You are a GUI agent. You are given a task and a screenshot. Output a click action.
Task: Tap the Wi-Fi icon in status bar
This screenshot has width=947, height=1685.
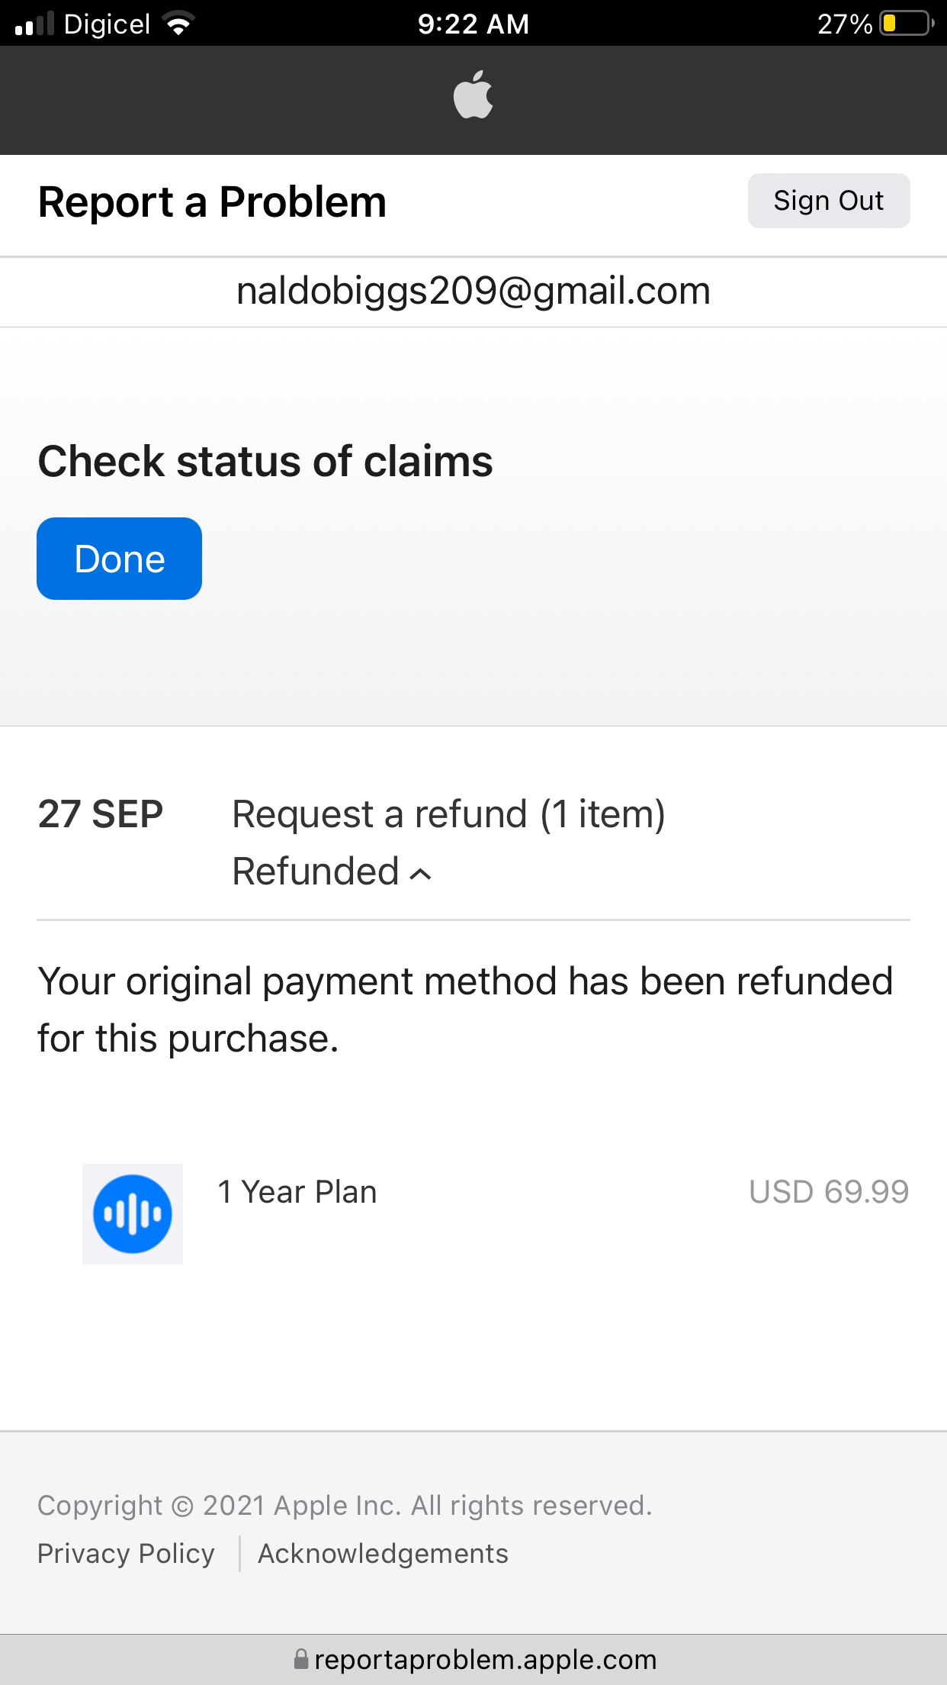(179, 24)
